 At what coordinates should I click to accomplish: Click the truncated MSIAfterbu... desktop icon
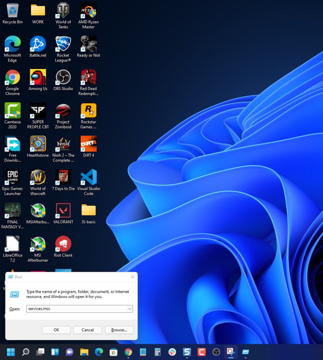[38, 213]
